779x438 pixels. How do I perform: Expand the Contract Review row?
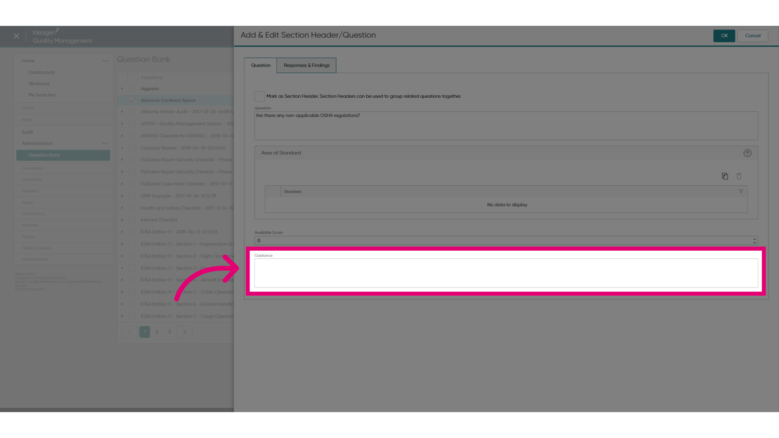122,148
